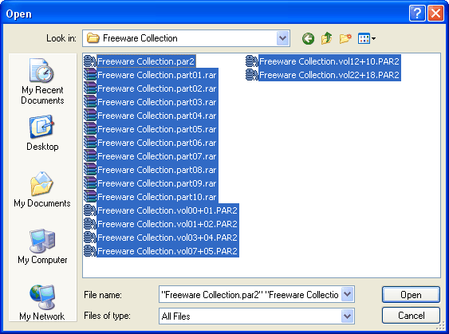Open My Documents in places bar
The width and height of the screenshot is (449, 334).
pyautogui.click(x=42, y=190)
